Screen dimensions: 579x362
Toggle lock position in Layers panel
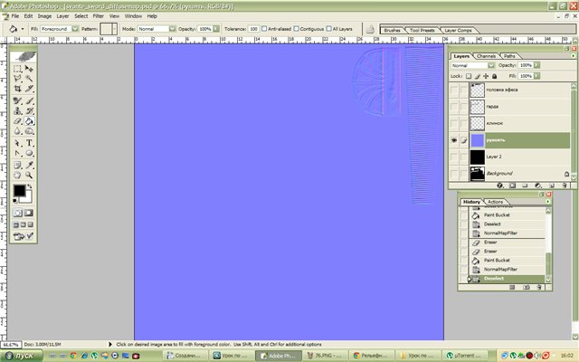pyautogui.click(x=486, y=76)
